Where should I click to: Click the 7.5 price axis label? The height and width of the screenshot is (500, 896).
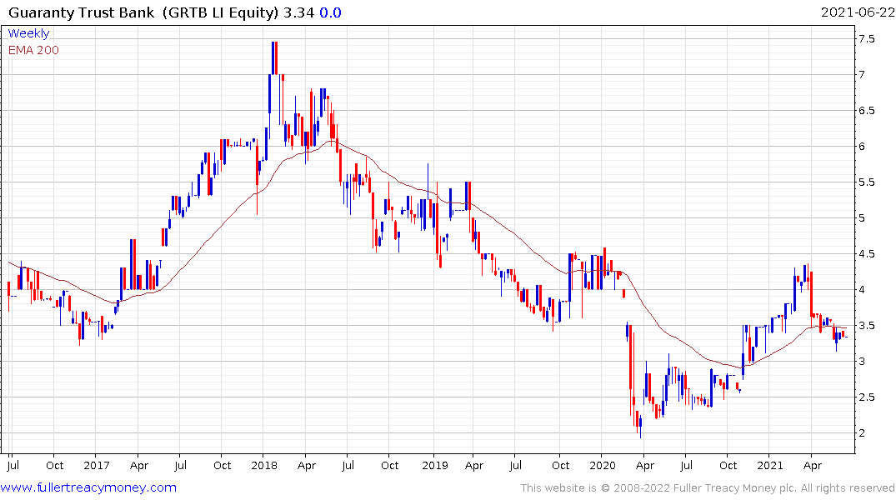click(x=866, y=39)
